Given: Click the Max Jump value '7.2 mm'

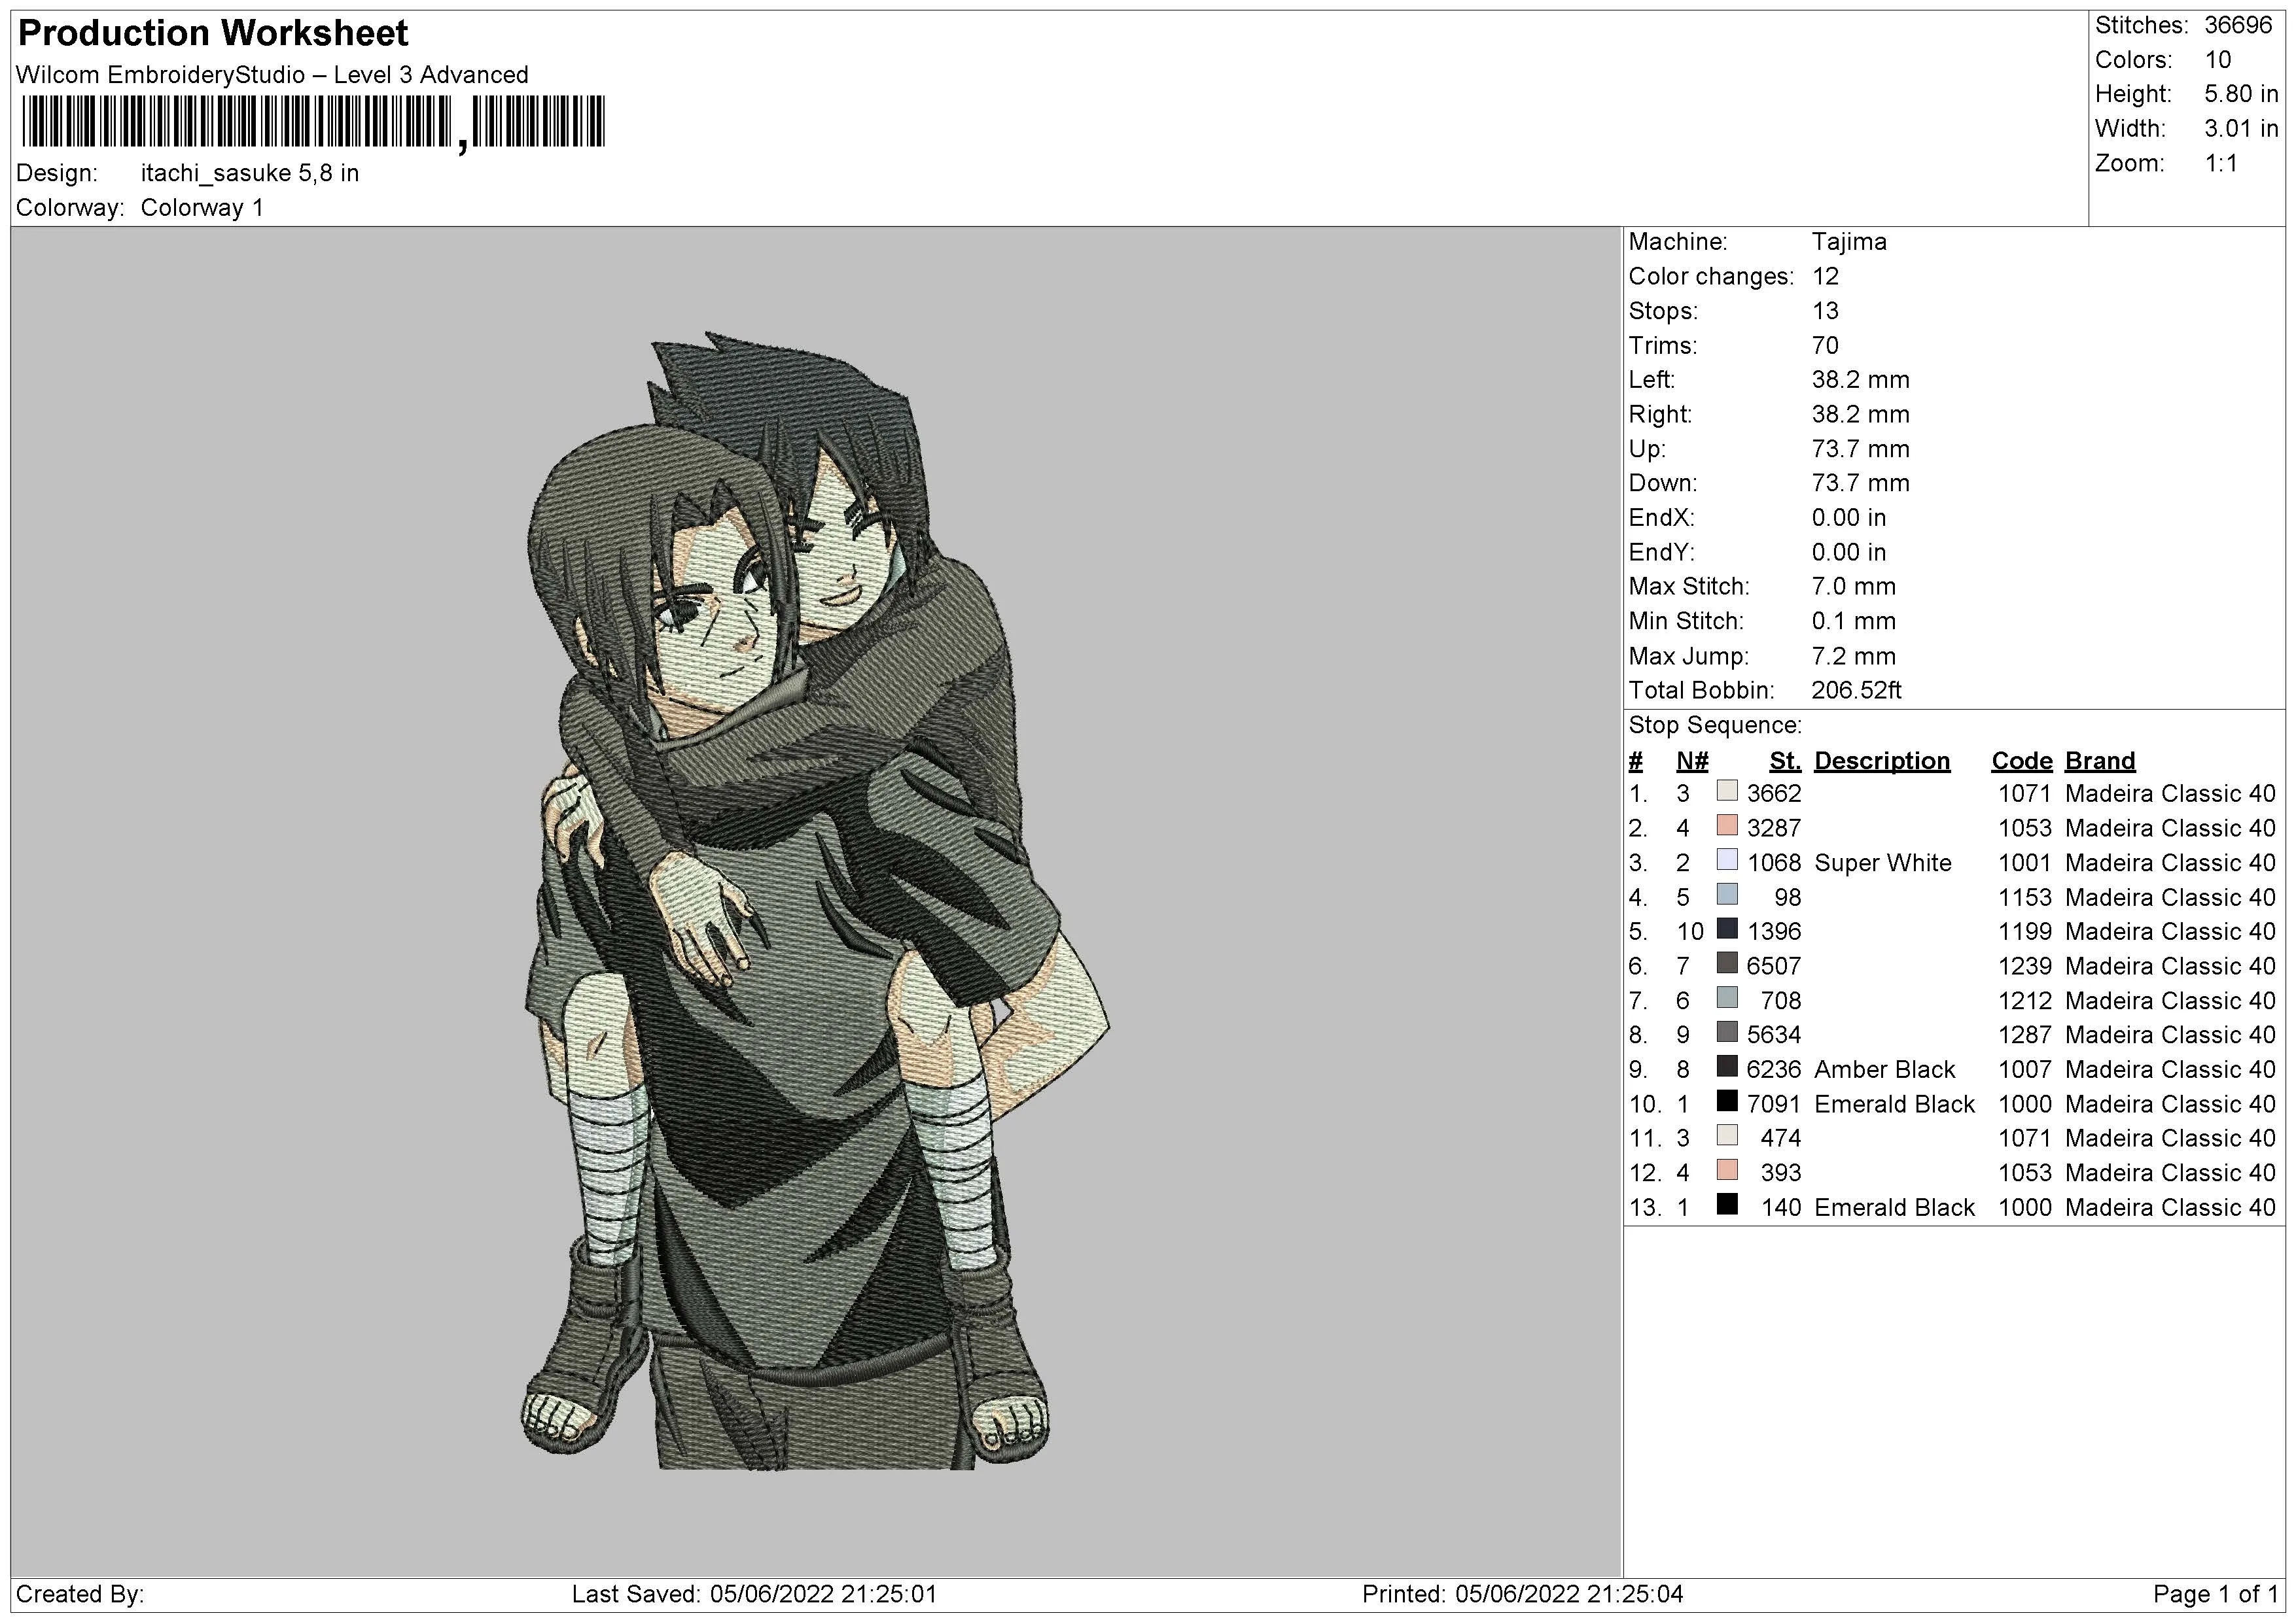Looking at the screenshot, I should click(1853, 655).
